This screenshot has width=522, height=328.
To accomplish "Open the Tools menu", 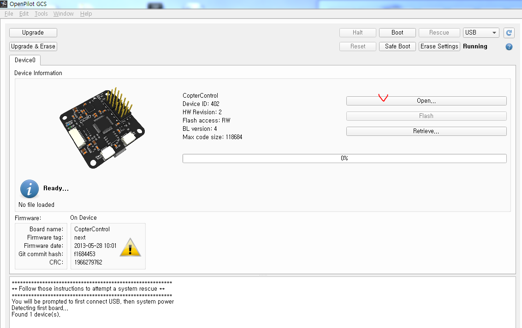I will 42,14.
